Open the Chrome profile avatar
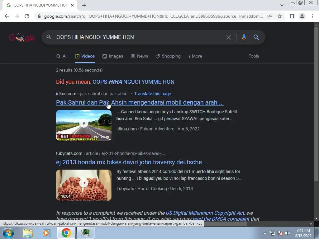The width and height of the screenshot is (319, 239). click(x=302, y=16)
